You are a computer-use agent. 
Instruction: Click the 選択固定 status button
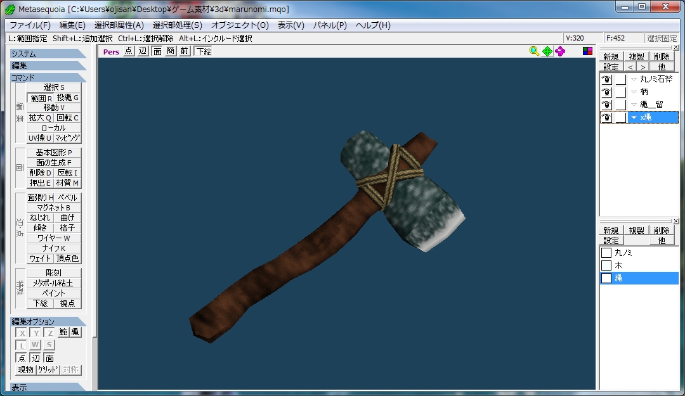click(662, 39)
